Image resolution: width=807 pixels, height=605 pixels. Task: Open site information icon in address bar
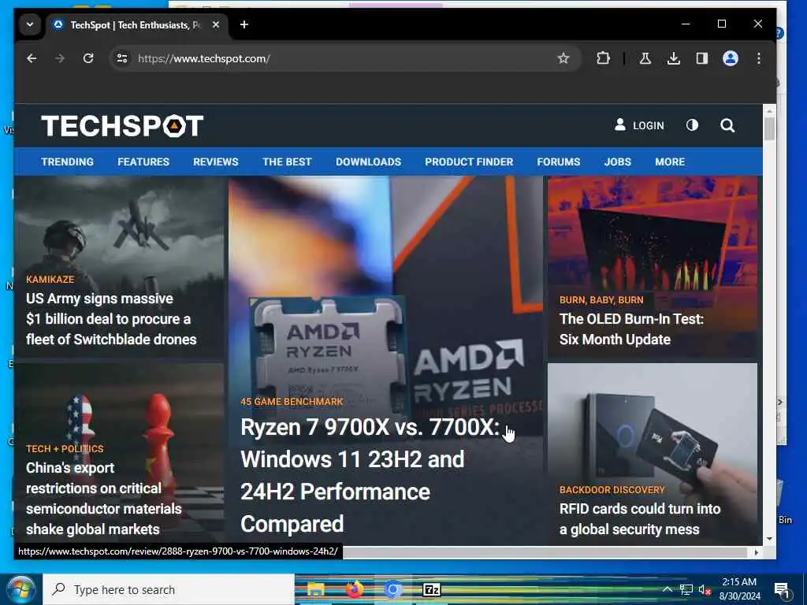[x=122, y=58]
